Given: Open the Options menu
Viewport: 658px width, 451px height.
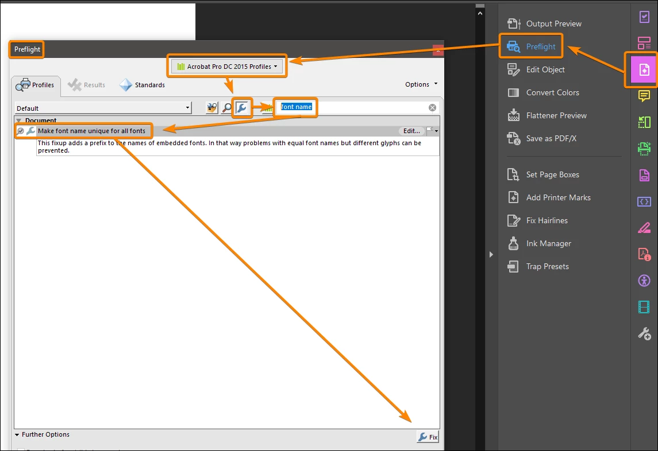Looking at the screenshot, I should click(421, 84).
